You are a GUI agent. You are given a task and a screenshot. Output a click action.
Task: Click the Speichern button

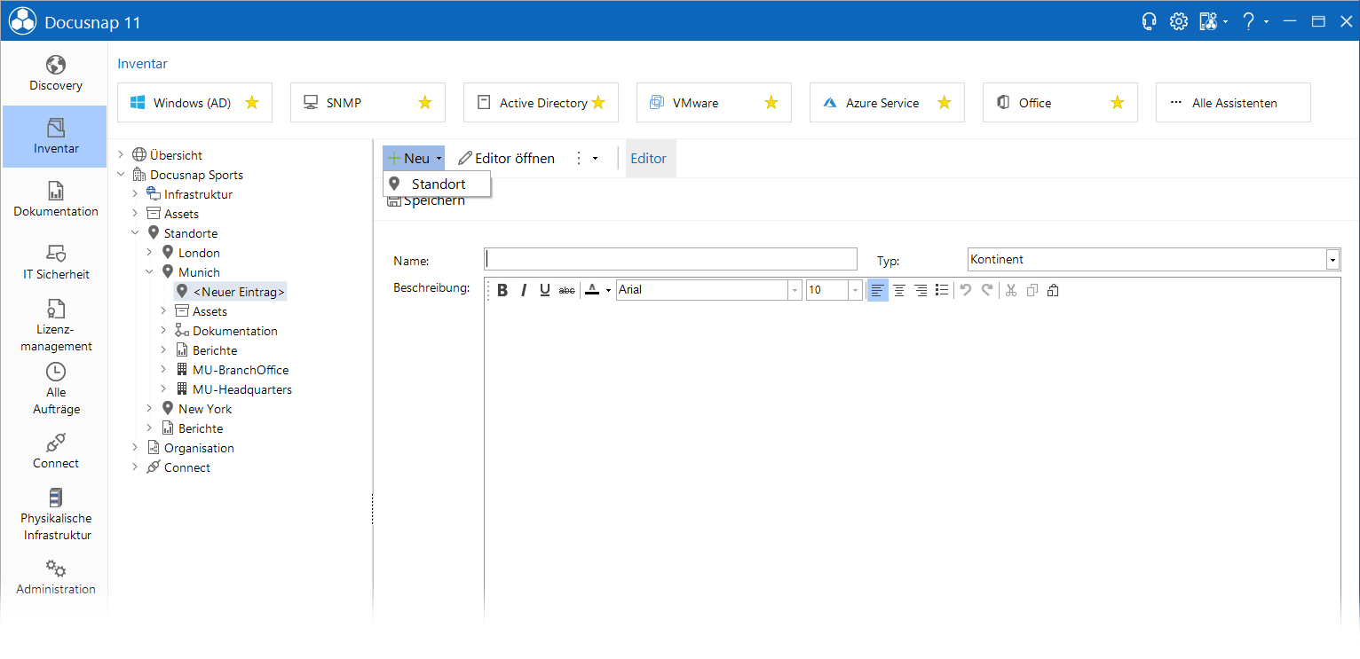pyautogui.click(x=426, y=201)
